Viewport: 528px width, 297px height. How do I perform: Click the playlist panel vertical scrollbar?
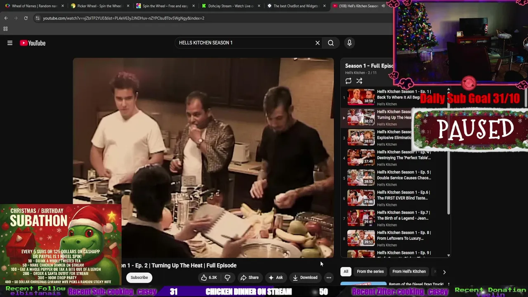click(448, 153)
